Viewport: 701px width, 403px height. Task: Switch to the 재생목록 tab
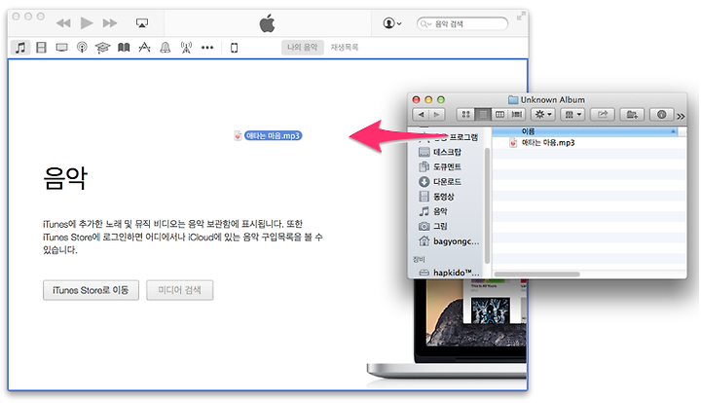(345, 48)
